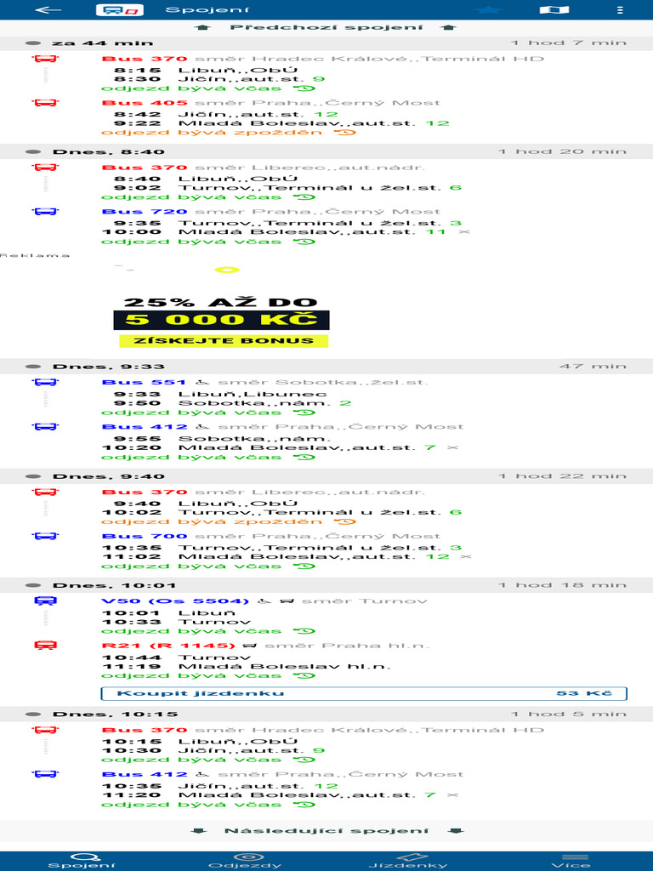Tap delay clock icon beside Bus 405

(x=345, y=133)
